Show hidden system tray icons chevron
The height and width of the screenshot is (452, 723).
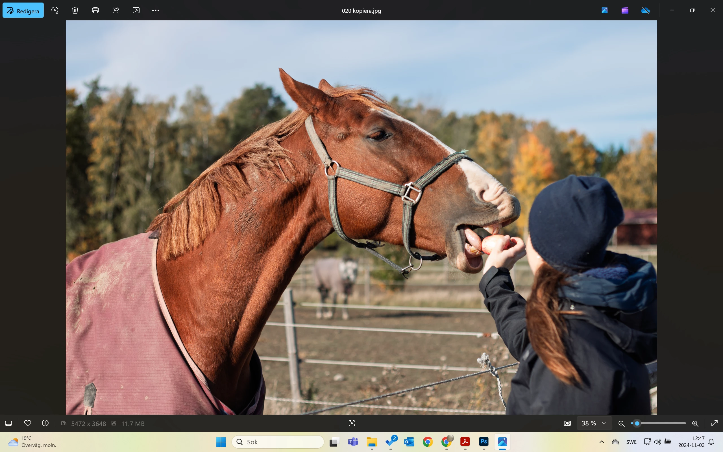[602, 442]
